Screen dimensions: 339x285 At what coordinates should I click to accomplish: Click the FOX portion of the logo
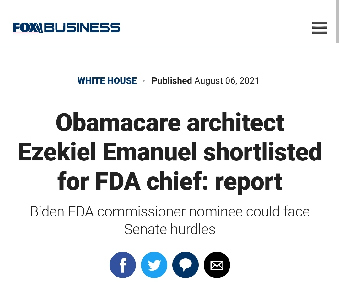coord(28,28)
